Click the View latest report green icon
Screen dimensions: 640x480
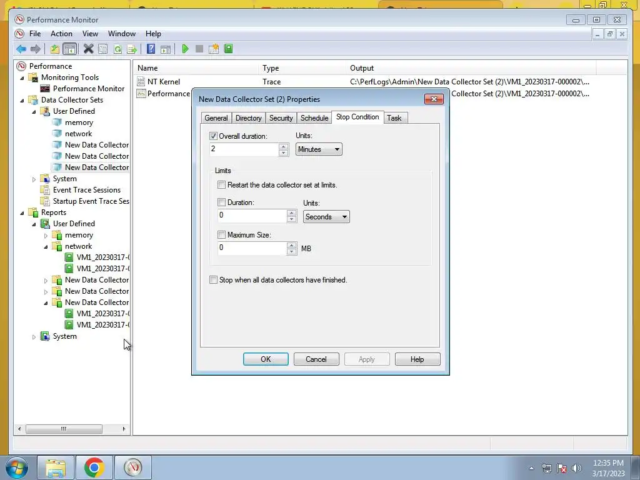[x=228, y=49]
